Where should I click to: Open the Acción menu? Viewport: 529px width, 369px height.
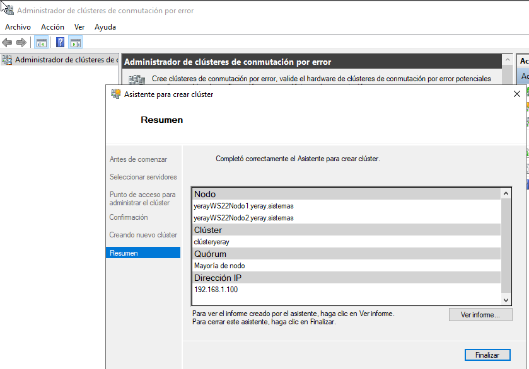pyautogui.click(x=52, y=27)
